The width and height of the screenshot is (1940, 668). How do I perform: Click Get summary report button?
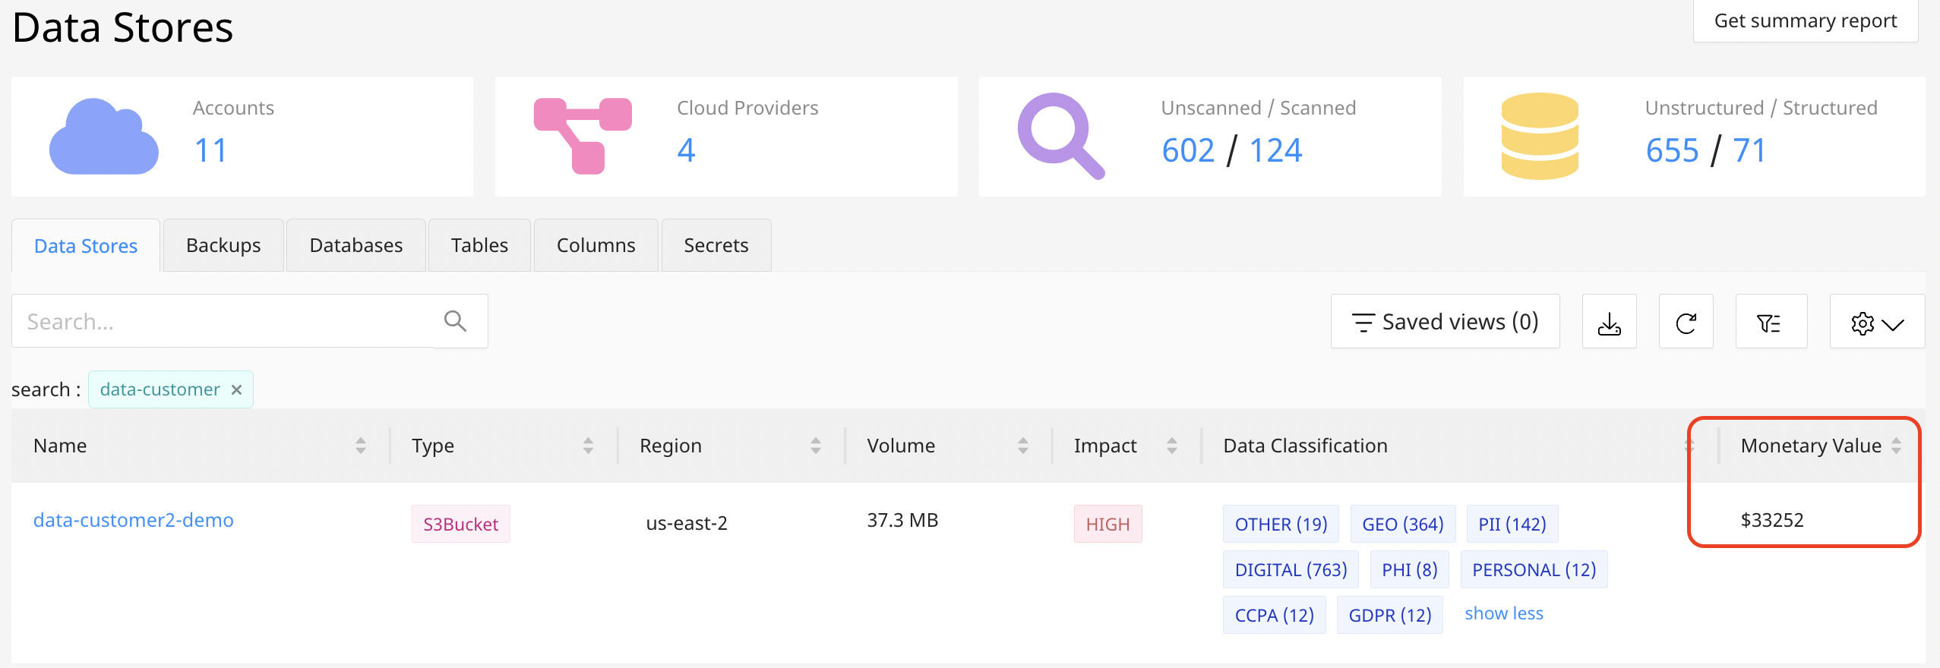pos(1805,21)
